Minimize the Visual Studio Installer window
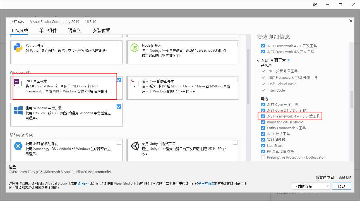 328,5
